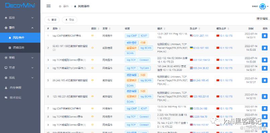
Task: Open the dropdown caret next to swan
Action: (x=268, y=6)
